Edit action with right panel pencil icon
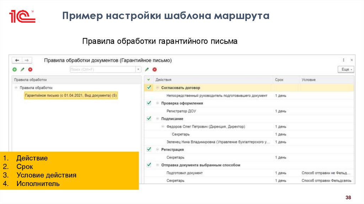 pos(147,69)
